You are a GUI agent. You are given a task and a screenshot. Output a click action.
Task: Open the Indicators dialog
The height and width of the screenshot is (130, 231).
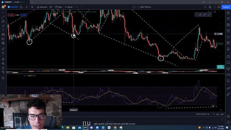coord(42,7)
